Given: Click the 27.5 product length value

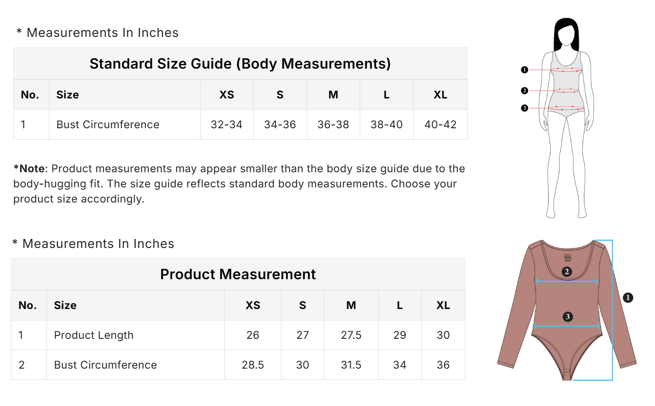Looking at the screenshot, I should 351,335.
